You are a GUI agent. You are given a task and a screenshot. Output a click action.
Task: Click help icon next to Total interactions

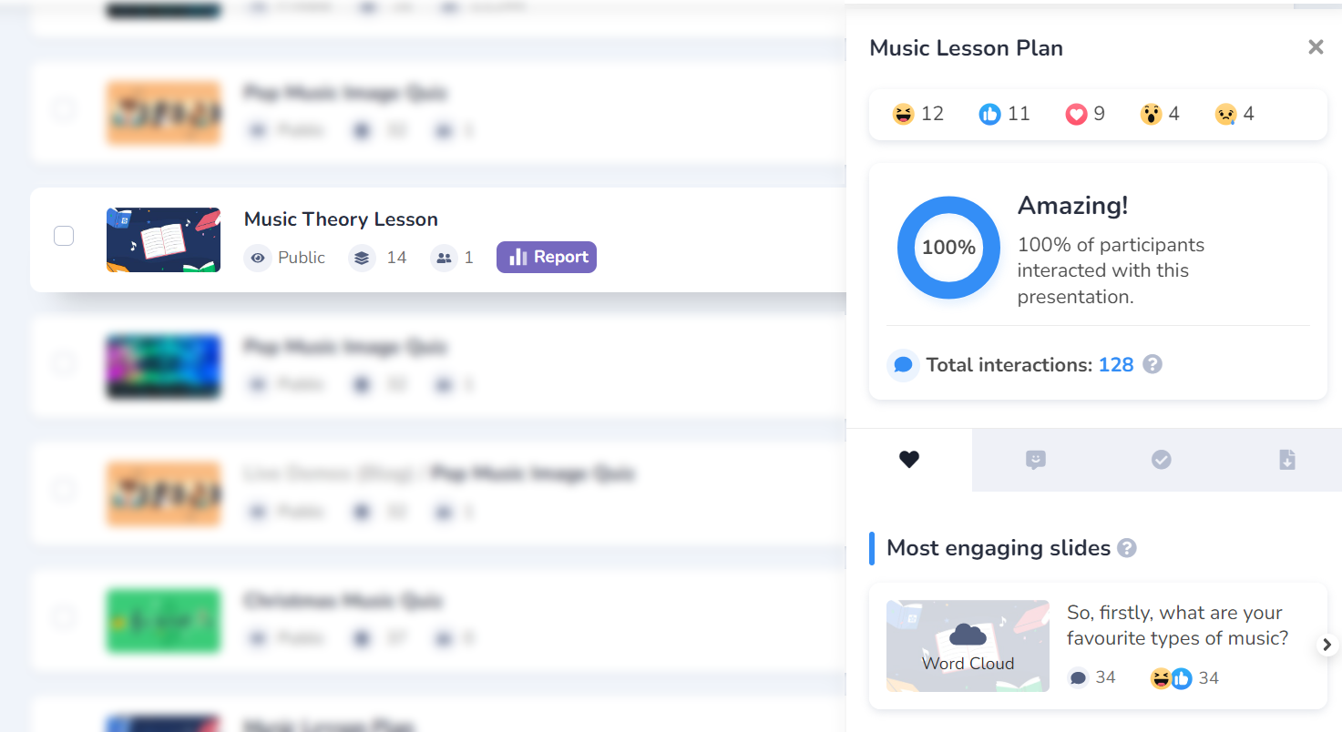tap(1152, 365)
